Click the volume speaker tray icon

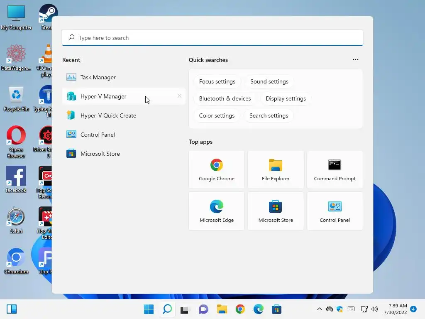click(374, 309)
